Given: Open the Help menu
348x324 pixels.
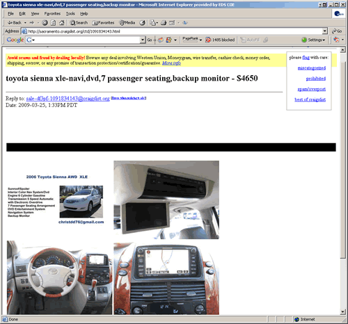Looking at the screenshot, I should tap(84, 14).
